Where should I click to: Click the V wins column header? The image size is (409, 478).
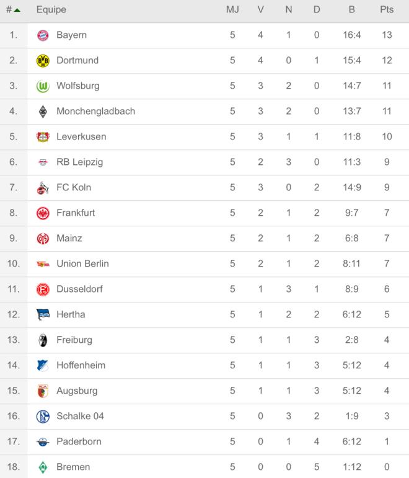[260, 10]
